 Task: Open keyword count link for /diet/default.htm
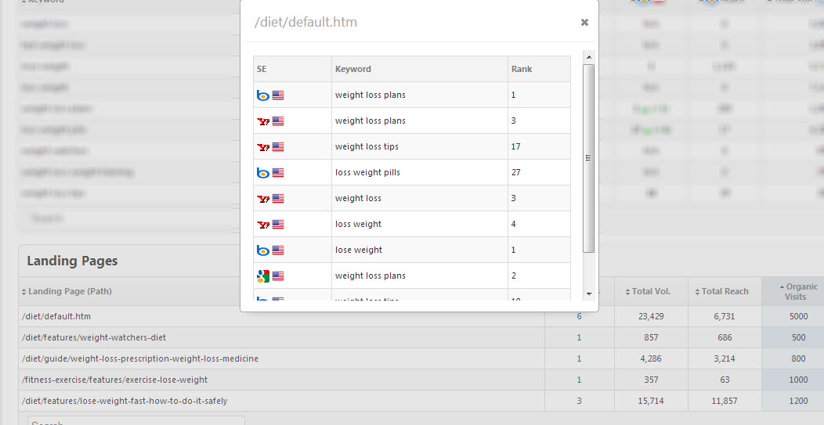click(x=579, y=316)
